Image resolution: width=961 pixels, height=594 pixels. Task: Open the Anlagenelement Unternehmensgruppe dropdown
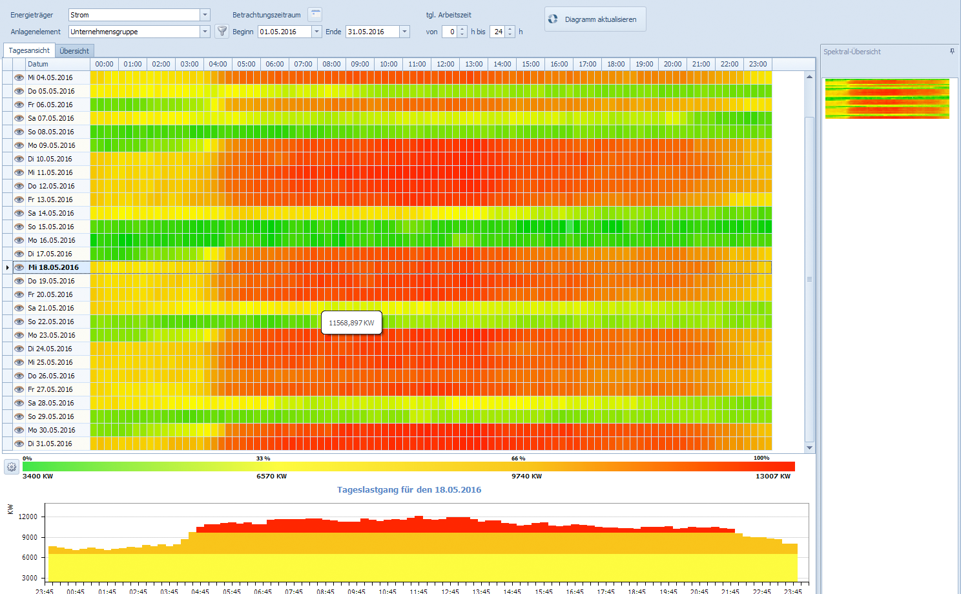coord(205,32)
